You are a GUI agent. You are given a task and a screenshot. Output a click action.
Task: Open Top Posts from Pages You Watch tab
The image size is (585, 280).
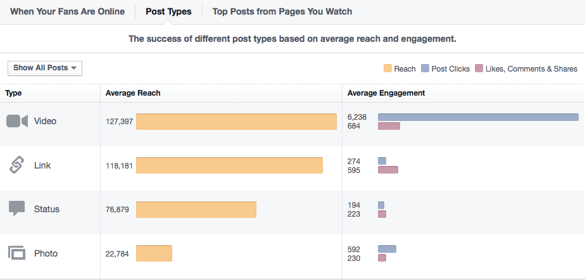click(x=282, y=11)
